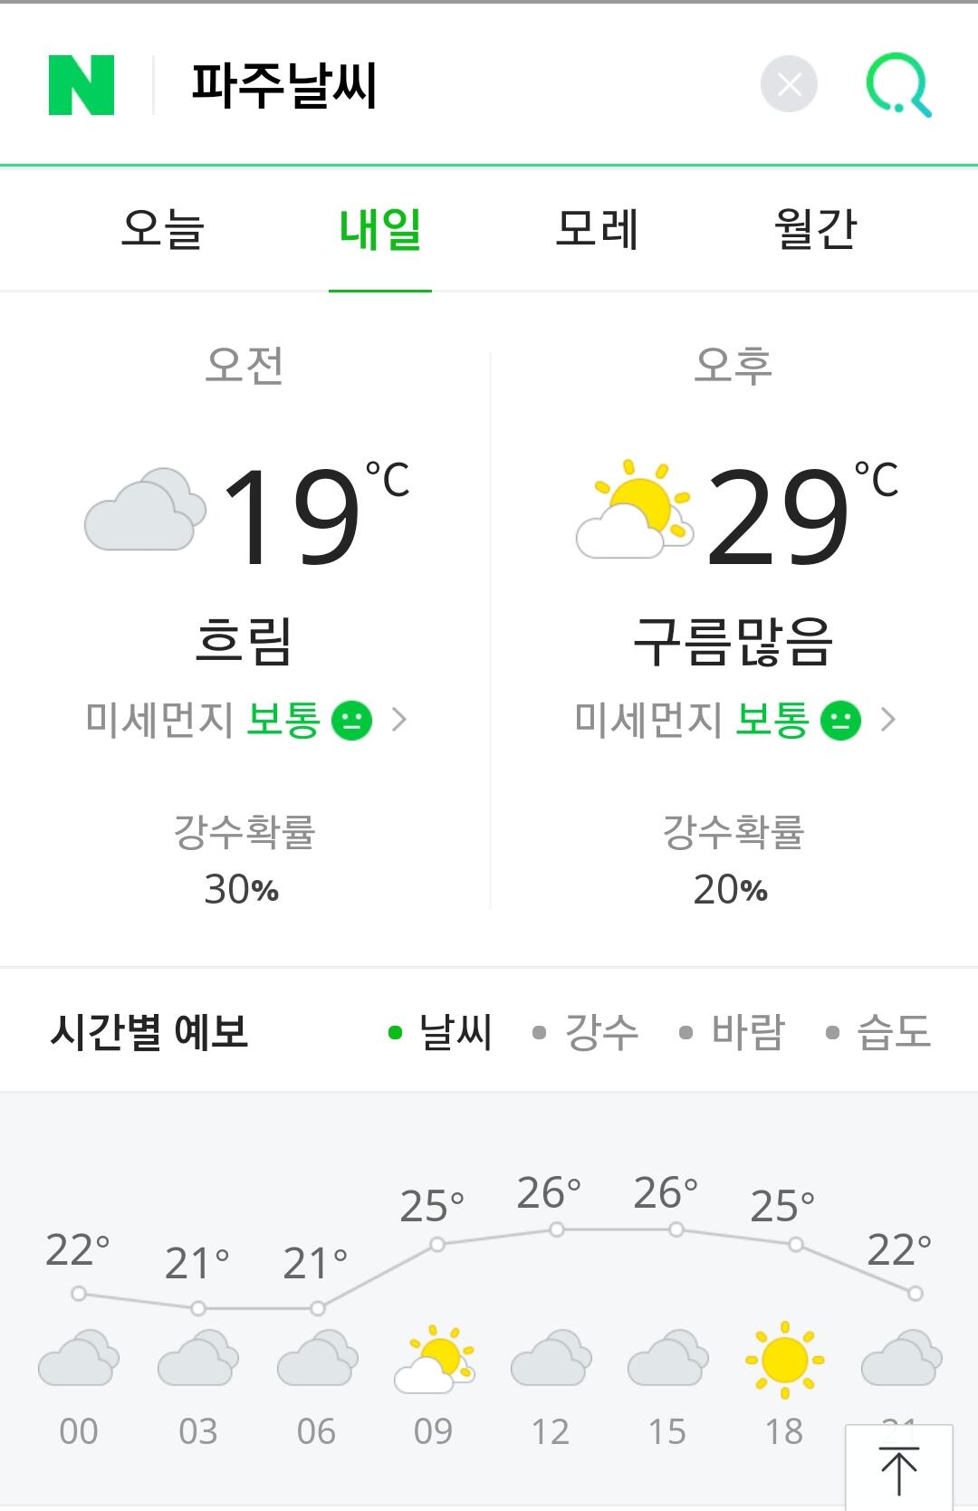Open the 월간 tab

coord(815,229)
